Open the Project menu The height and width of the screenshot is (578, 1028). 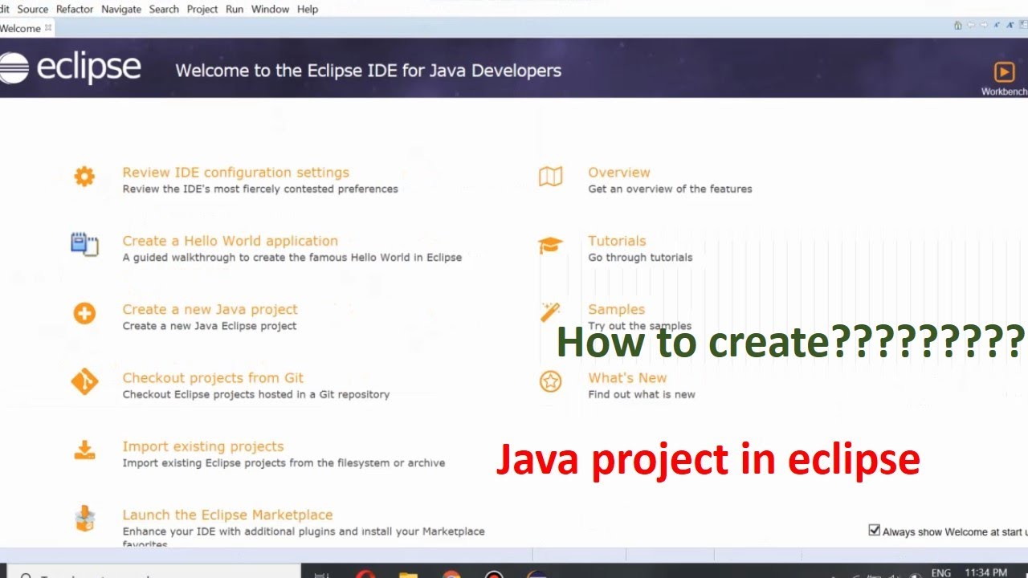pos(202,9)
